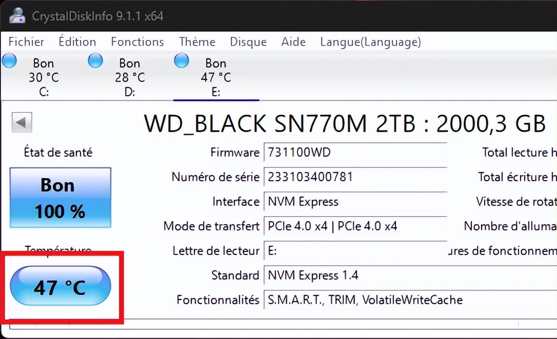Image resolution: width=557 pixels, height=339 pixels.
Task: Click the État de santé label
Action: pos(58,152)
